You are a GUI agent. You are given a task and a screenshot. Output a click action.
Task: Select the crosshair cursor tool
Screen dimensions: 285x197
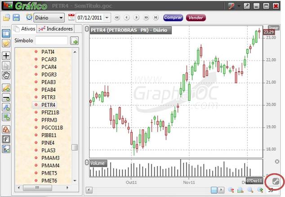click(x=6, y=56)
